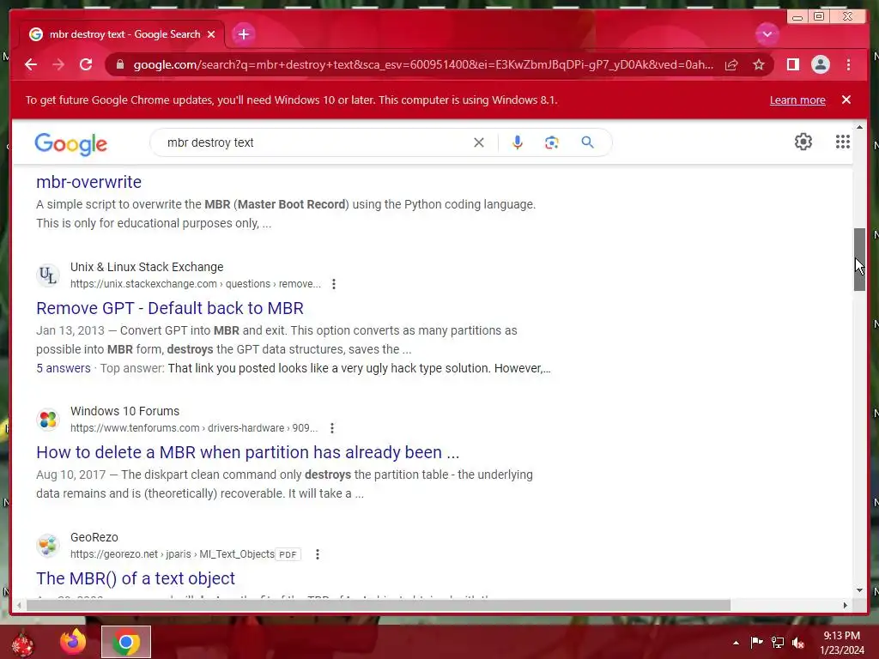Share this page using the share icon
Viewport: 879px width, 659px height.
click(731, 65)
